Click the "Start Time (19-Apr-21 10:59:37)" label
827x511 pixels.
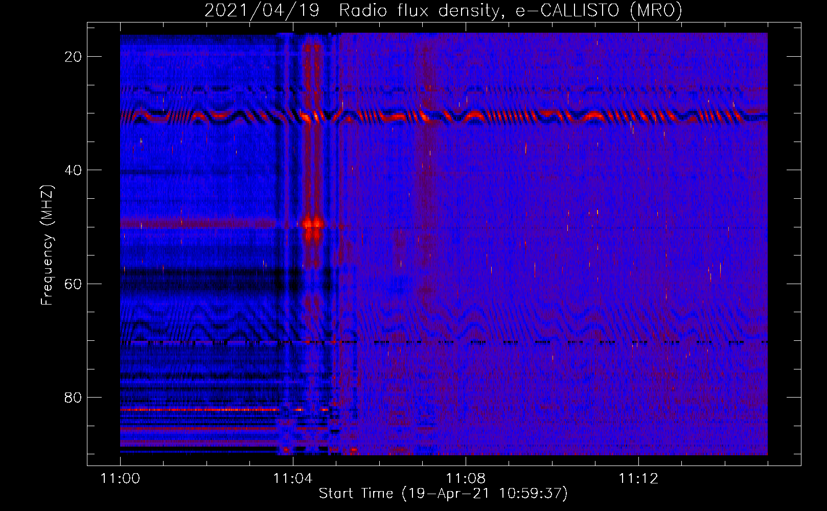[x=443, y=494]
